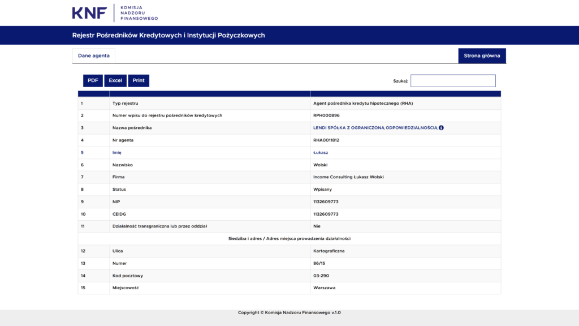The width and height of the screenshot is (579, 326).
Task: Select value Agent pośrednika kredytu hipotecznego (RHA)
Action: [x=363, y=104]
